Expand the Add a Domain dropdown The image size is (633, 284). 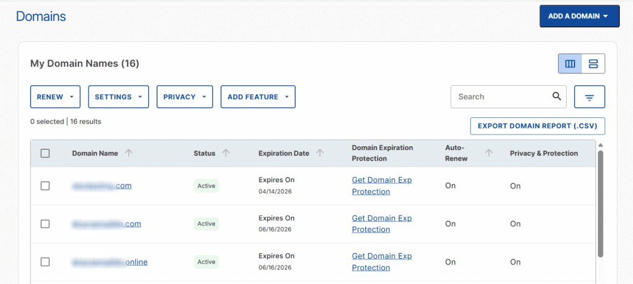tap(579, 16)
